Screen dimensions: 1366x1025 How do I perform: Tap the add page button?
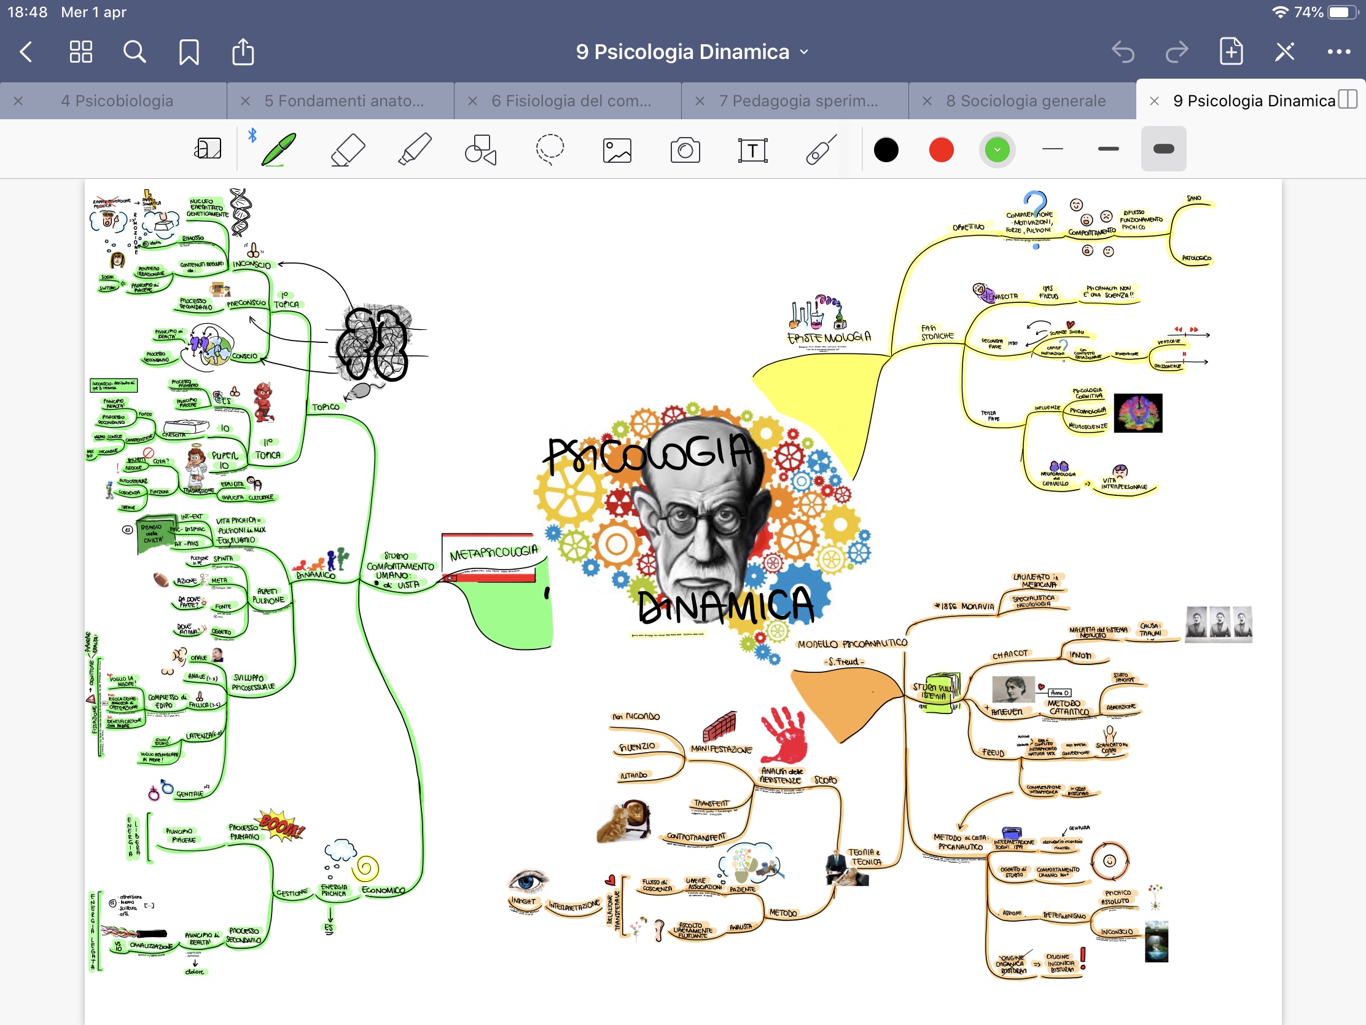point(1231,52)
